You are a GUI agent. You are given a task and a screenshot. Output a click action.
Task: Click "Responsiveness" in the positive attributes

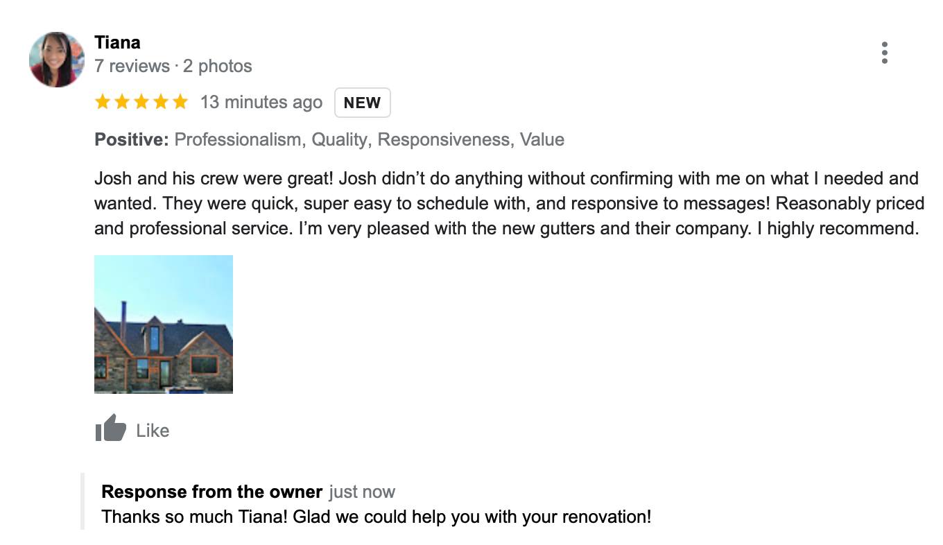(443, 140)
